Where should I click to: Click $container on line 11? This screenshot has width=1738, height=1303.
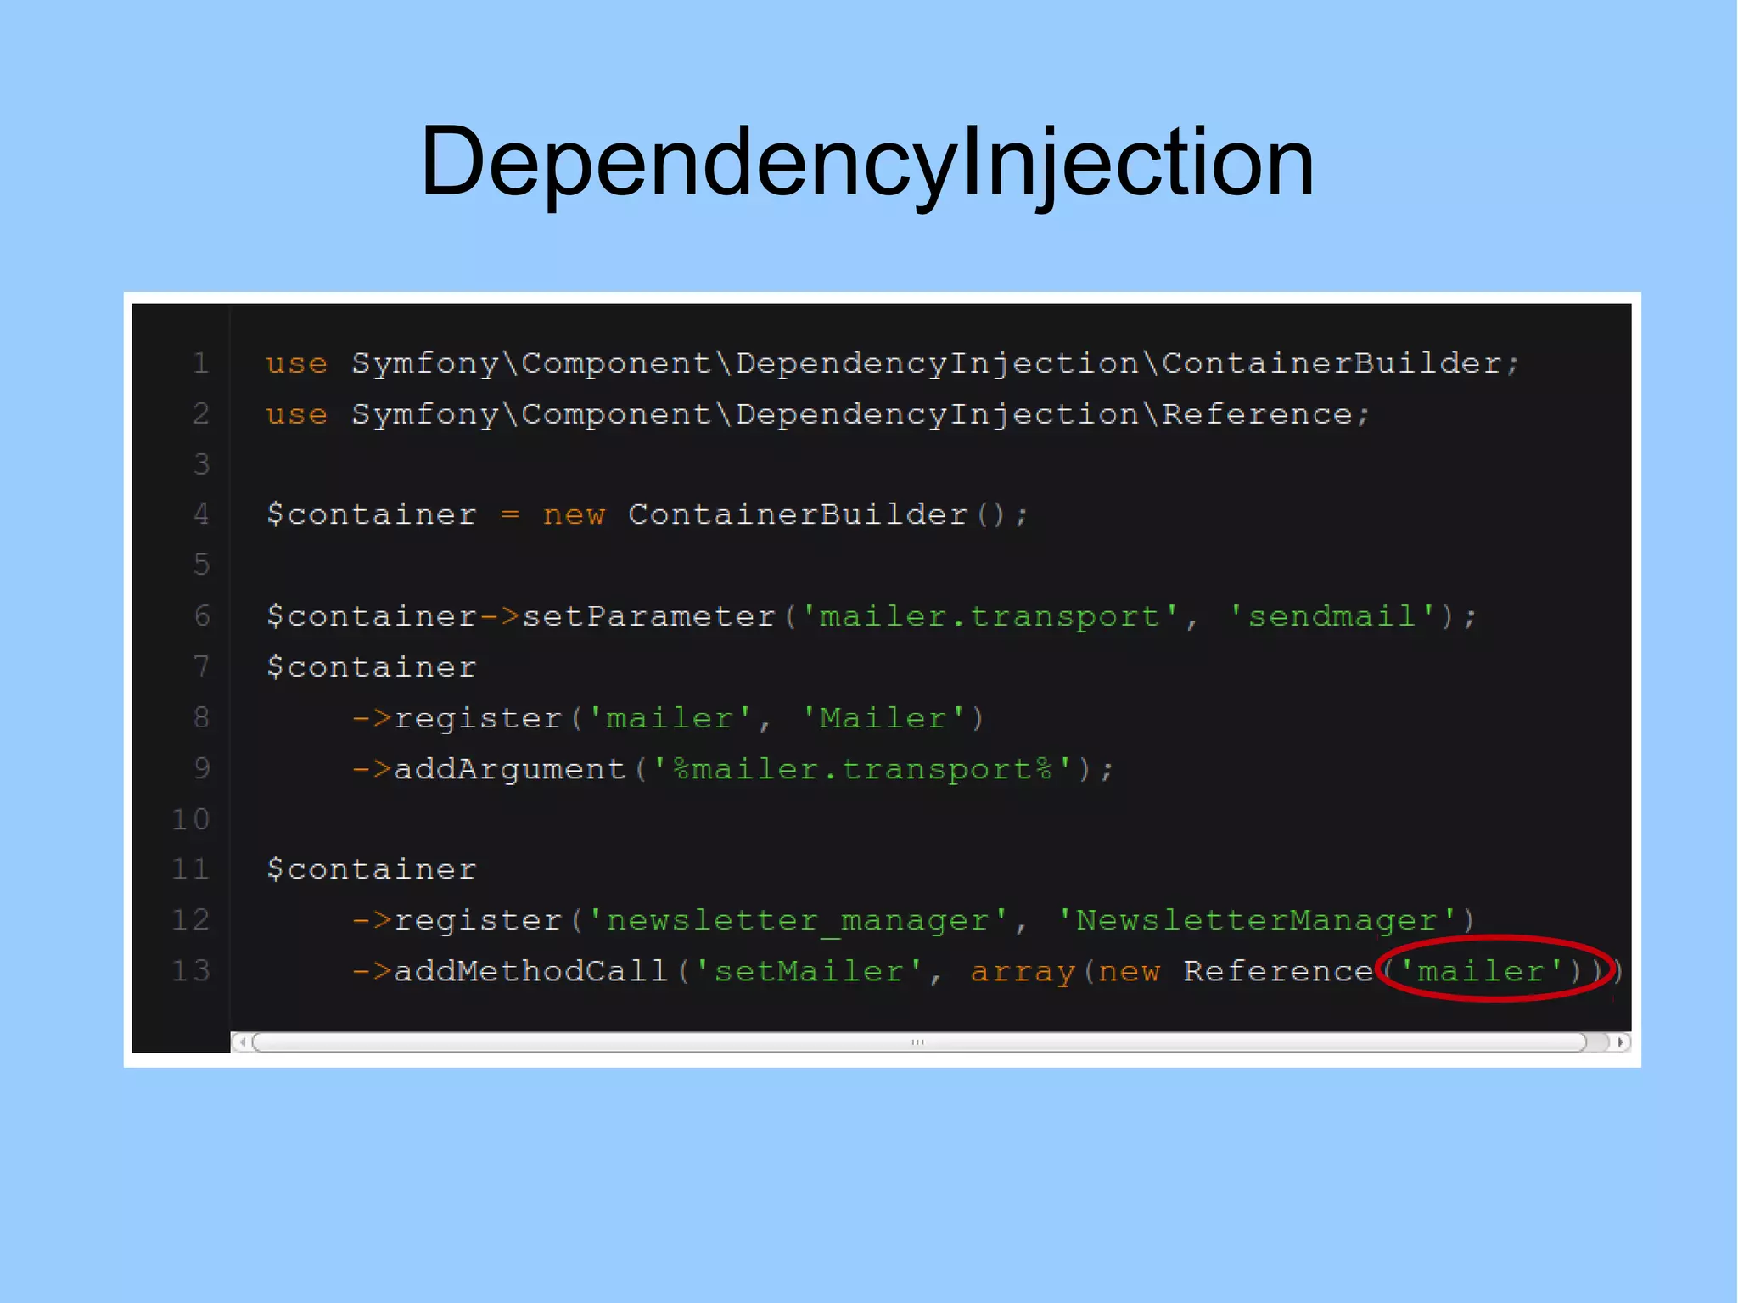coord(371,869)
